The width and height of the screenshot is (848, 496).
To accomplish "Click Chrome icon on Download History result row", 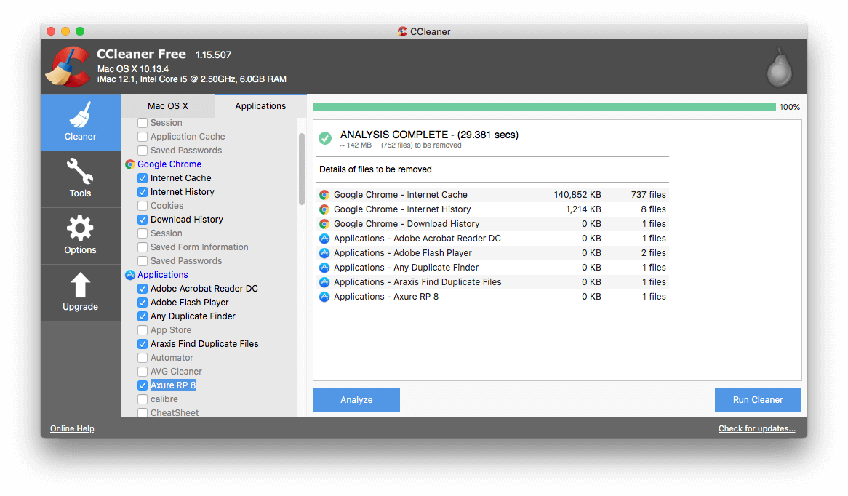I will coord(324,224).
